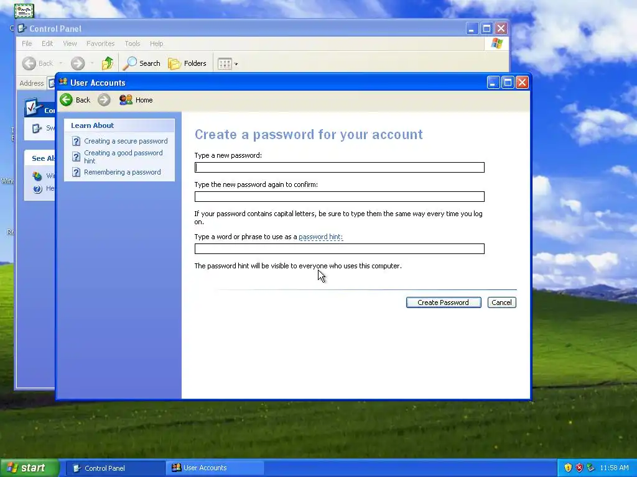Toggle Folders pane in Control Panel
This screenshot has width=637, height=477.
click(x=187, y=63)
